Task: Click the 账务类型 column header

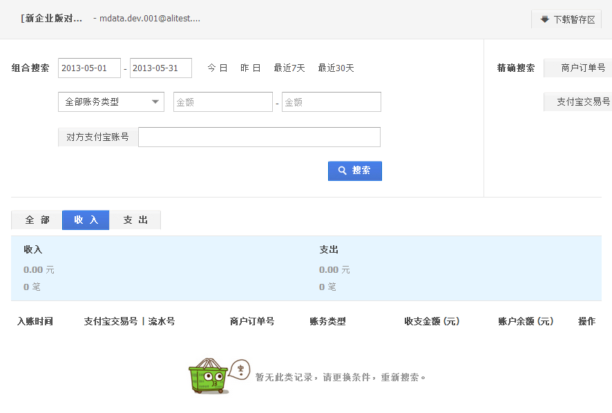Action: click(328, 321)
